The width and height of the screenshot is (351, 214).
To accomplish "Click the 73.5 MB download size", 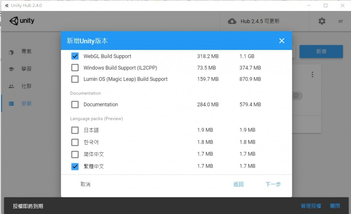I will [x=206, y=68].
